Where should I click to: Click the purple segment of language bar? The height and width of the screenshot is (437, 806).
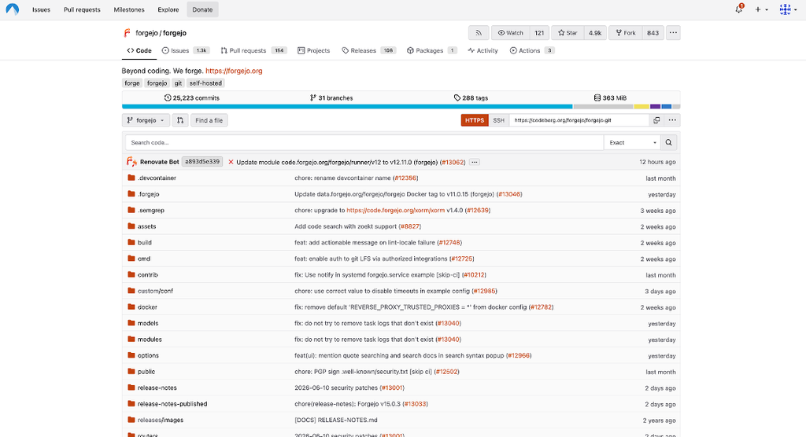click(655, 107)
